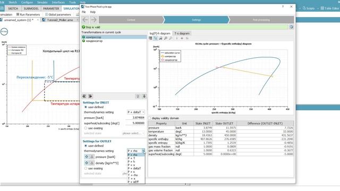Viewport: 340px width, 191px height.
Task: Switch to log(P)-h diagram tab
Action: coord(160,33)
